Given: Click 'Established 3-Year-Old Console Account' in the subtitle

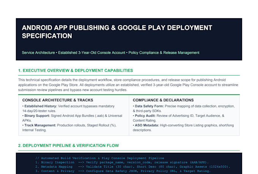Looking at the screenshot, I should click(x=92, y=53).
